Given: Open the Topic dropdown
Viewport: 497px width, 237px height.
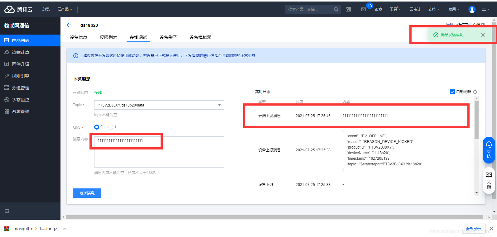Looking at the screenshot, I should coord(159,105).
